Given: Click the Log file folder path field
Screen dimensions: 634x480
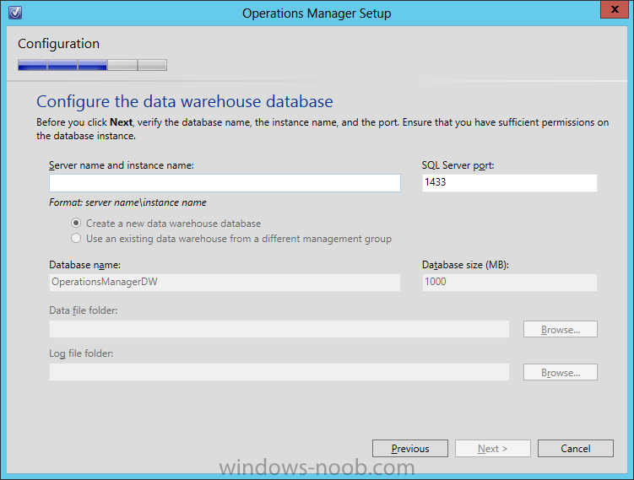Looking at the screenshot, I should [x=279, y=372].
